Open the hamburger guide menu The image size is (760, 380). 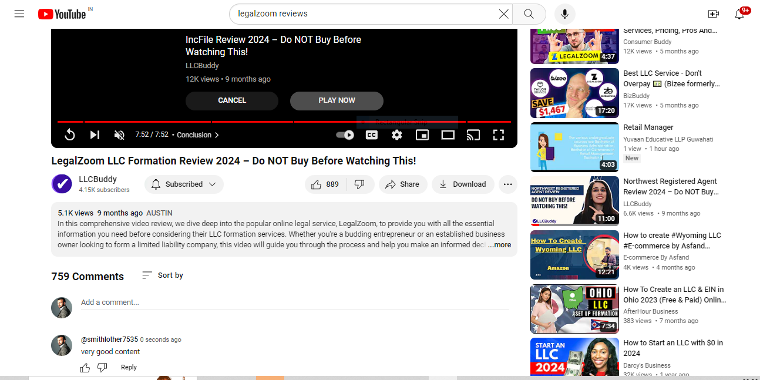pyautogui.click(x=19, y=14)
